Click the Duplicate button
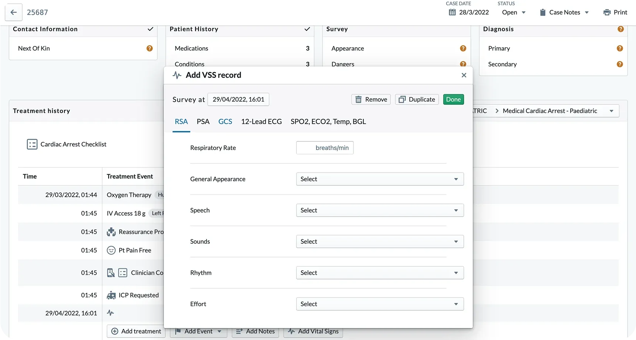 click(417, 99)
